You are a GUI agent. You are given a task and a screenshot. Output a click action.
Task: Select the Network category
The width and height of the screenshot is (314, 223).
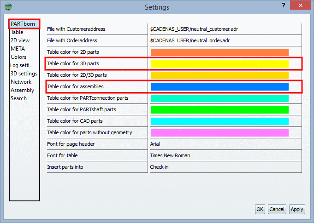[21, 82]
